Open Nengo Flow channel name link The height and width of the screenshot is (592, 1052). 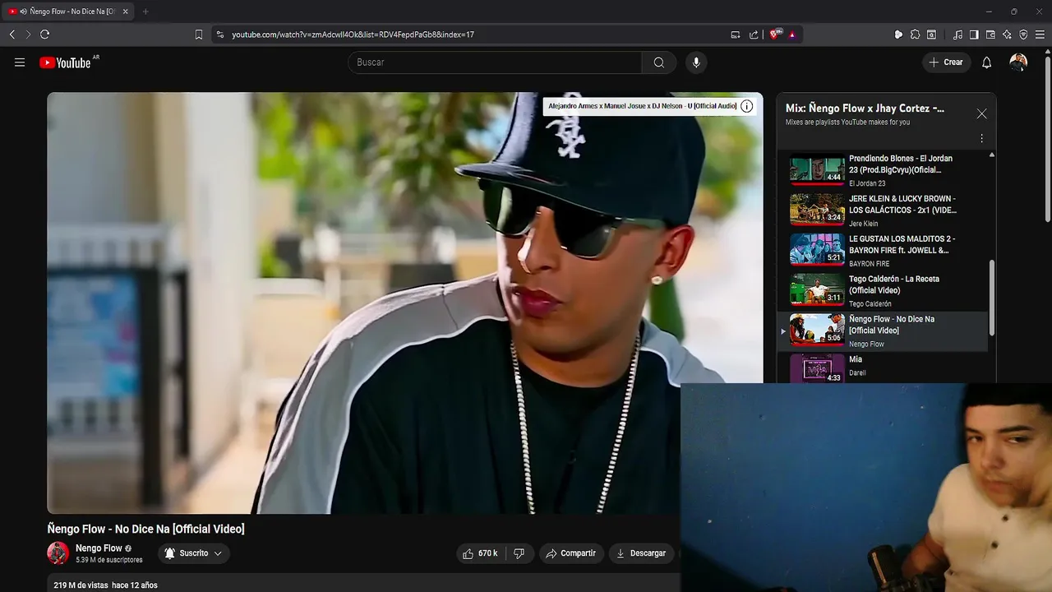point(99,548)
